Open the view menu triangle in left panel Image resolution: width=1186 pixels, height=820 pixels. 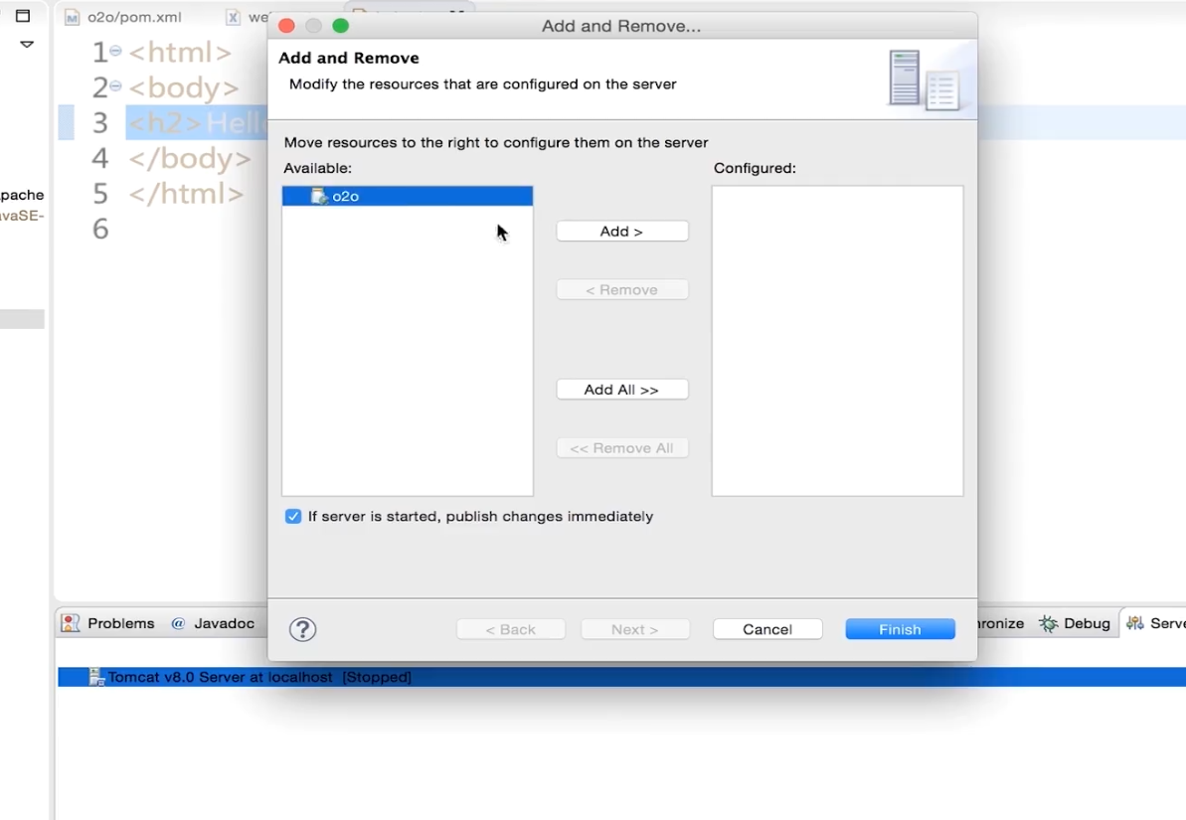pyautogui.click(x=27, y=45)
